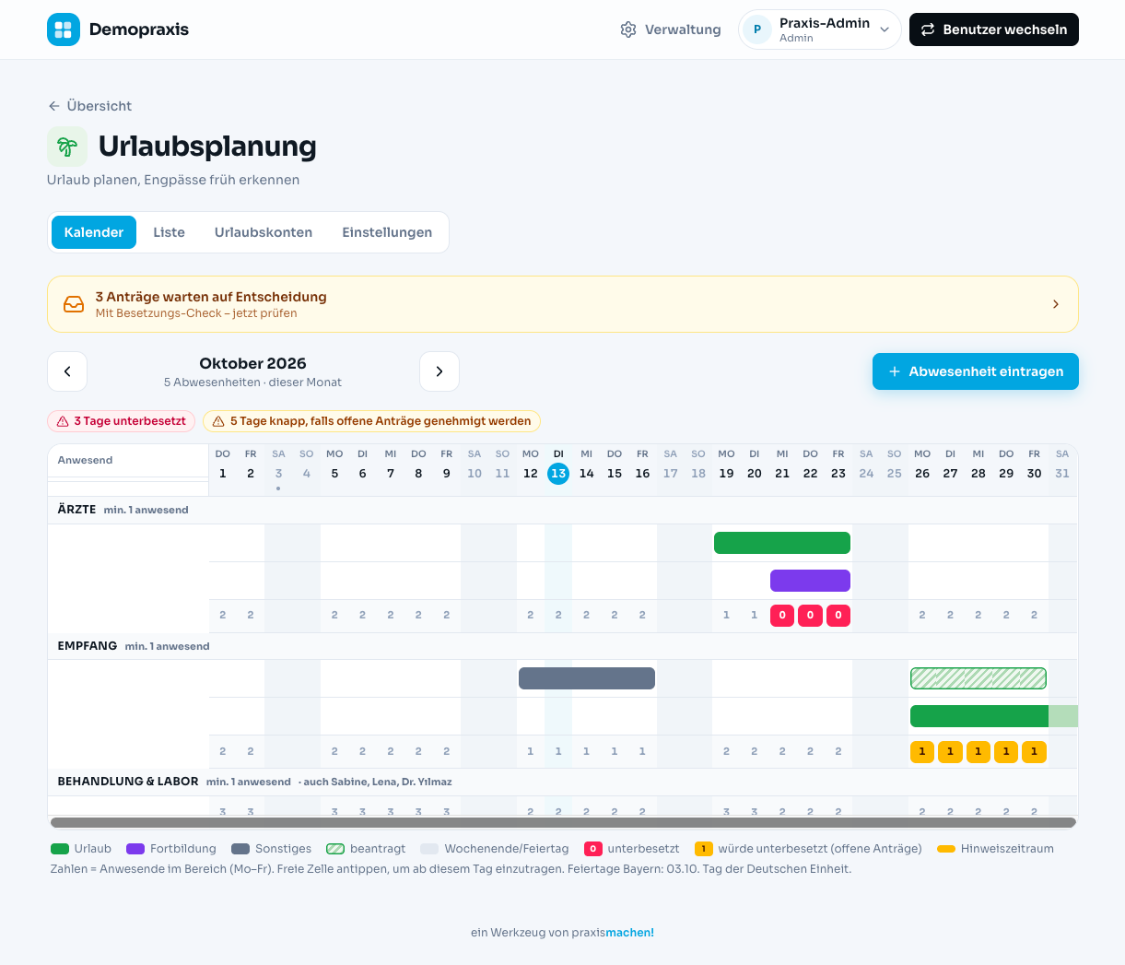The width and height of the screenshot is (1125, 965).
Task: Click warning triangle in 5 Tage knapp badge
Action: 218,421
